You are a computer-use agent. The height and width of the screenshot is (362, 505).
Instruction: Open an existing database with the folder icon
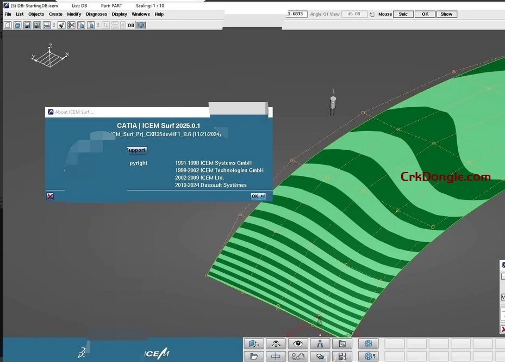point(17,25)
